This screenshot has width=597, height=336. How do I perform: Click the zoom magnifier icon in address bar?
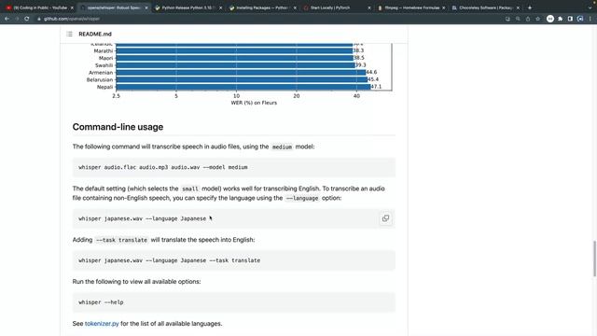518,19
